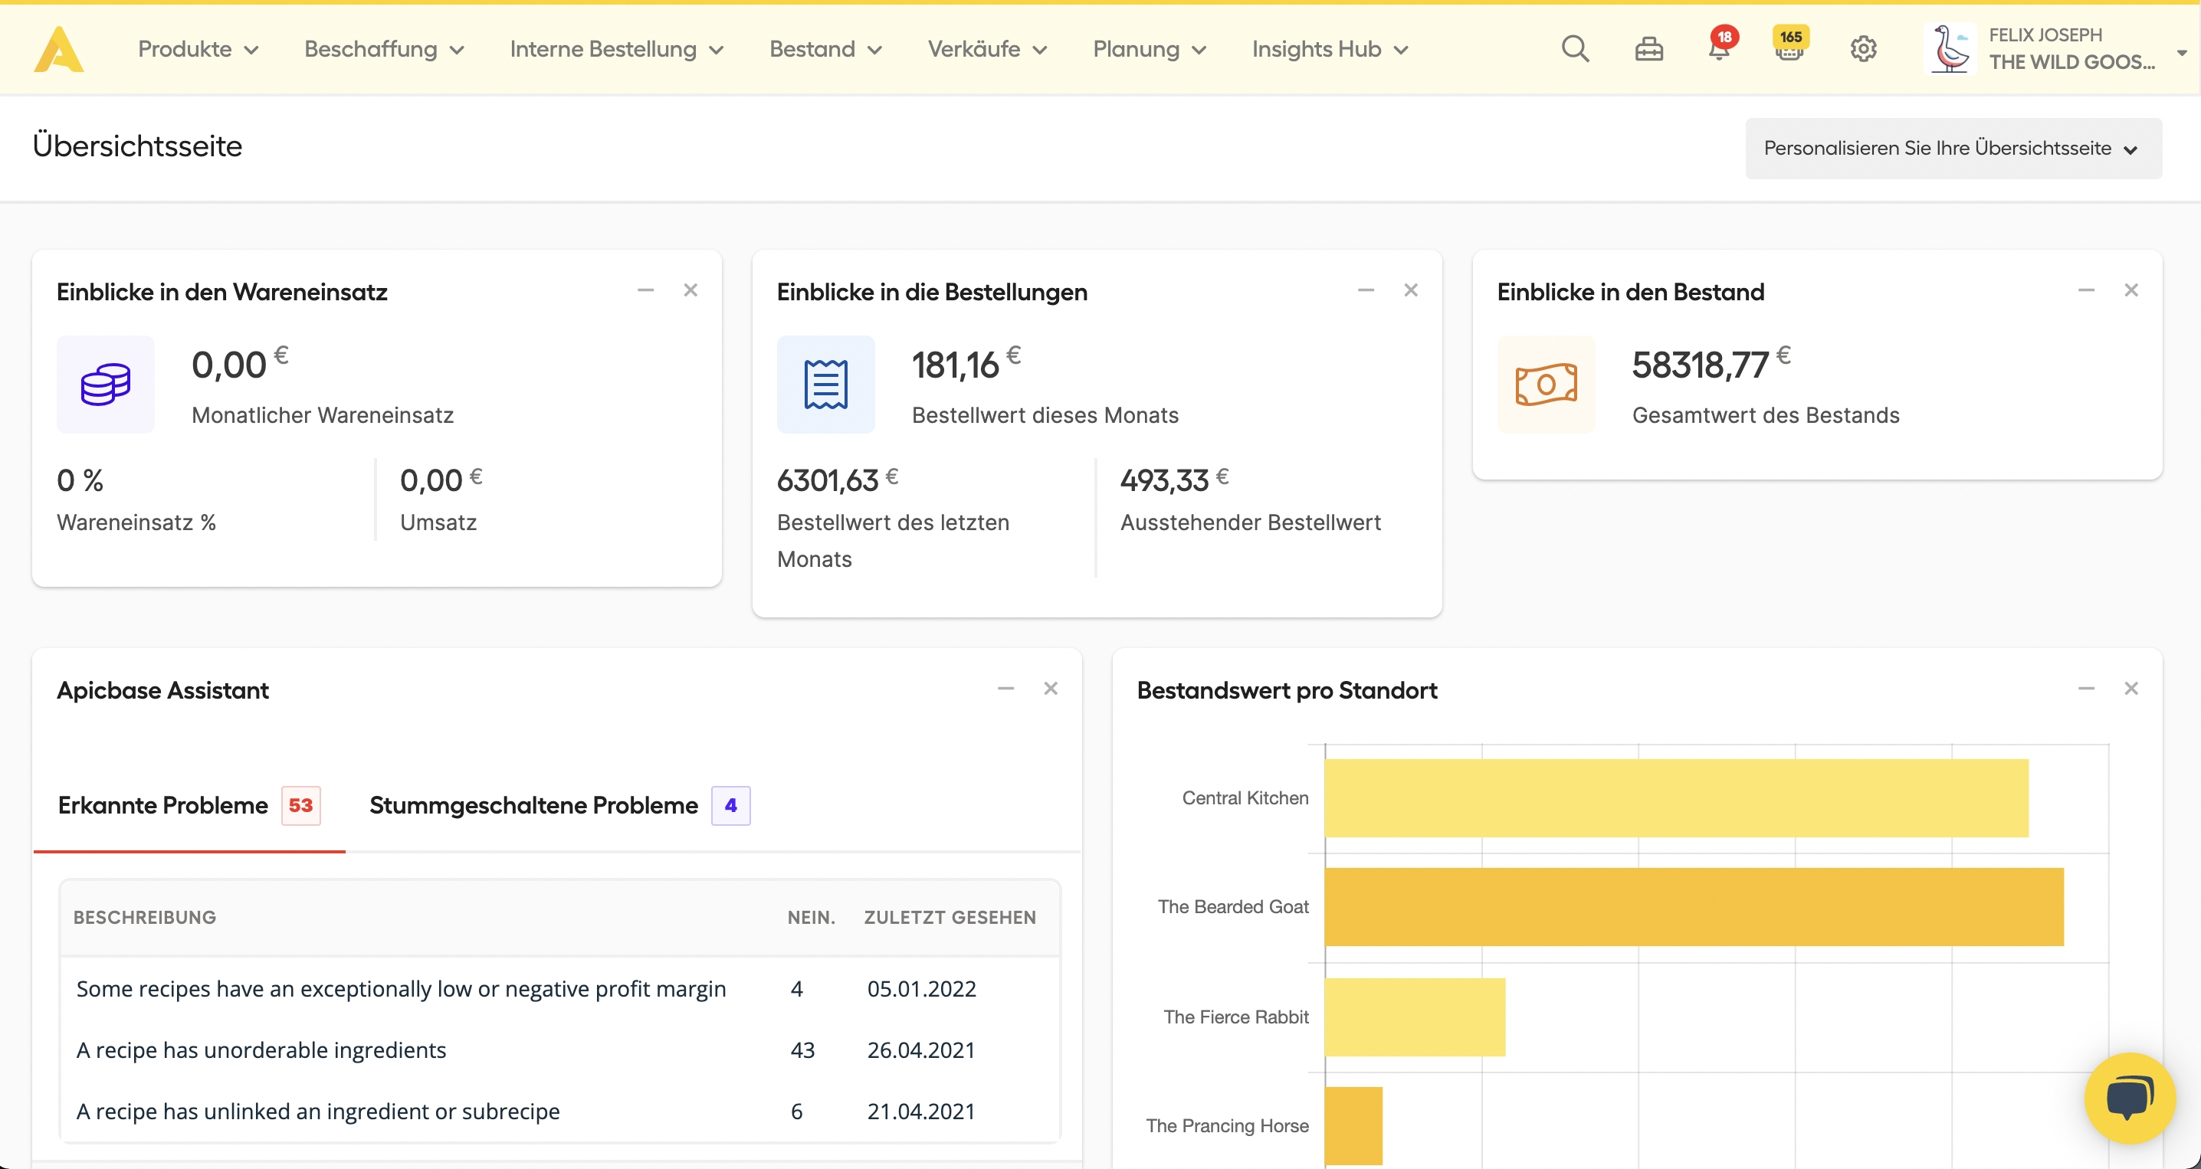This screenshot has width=2201, height=1169.
Task: Minimize the Einblicke in den Bestand card
Action: point(2085,290)
